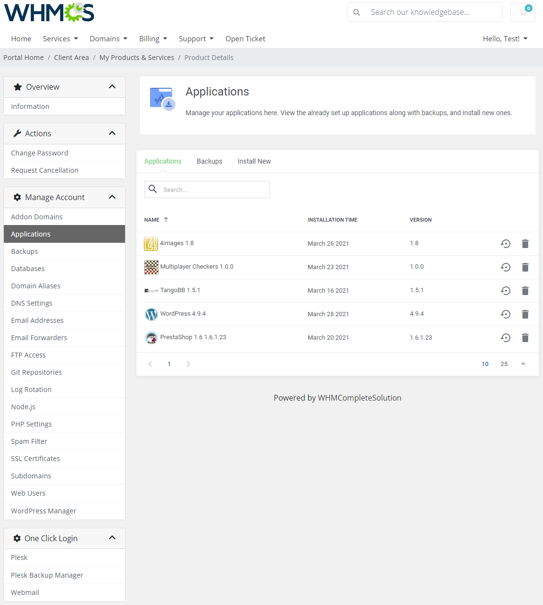Click the 4images app icon

point(151,244)
